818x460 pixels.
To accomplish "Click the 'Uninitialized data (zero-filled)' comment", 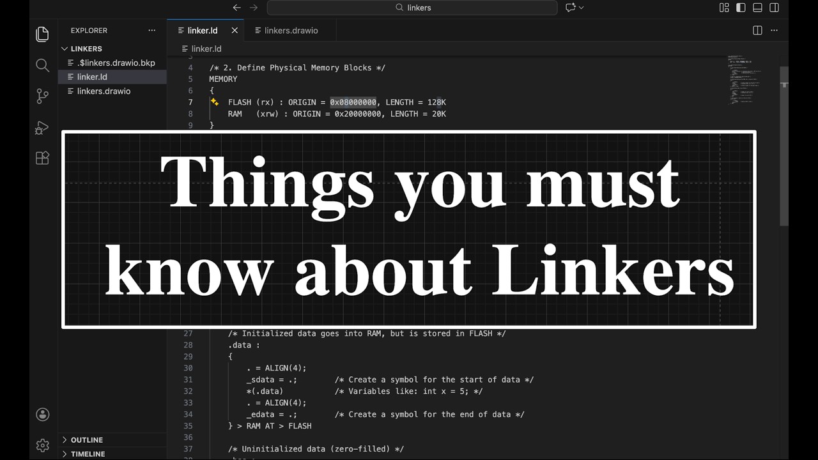I will 316,449.
